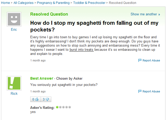Screen dimensions: 166x120
Task: Click the Best Answer heading
Action: pos(41,78)
